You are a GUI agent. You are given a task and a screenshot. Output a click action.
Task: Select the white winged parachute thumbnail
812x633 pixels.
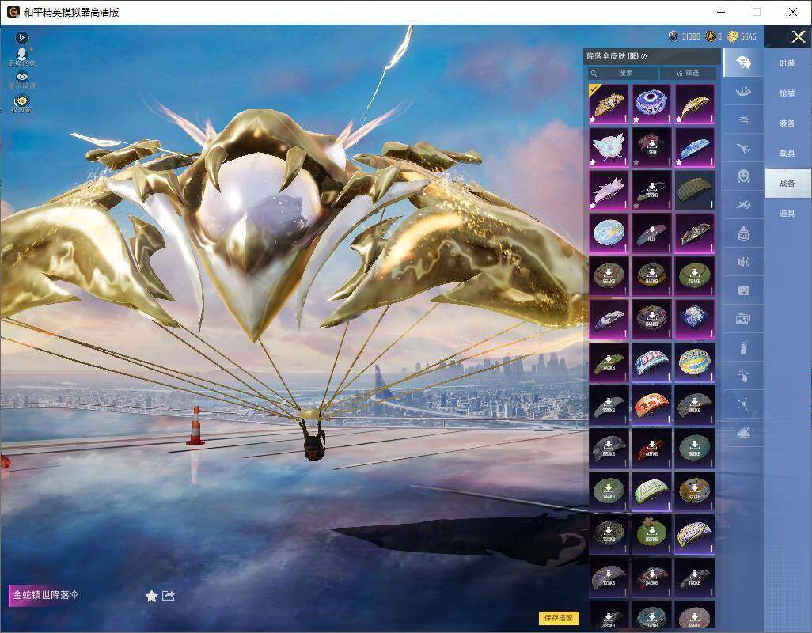pos(609,147)
